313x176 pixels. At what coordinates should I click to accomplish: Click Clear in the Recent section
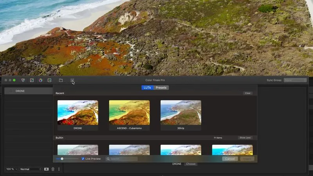pyautogui.click(x=247, y=93)
